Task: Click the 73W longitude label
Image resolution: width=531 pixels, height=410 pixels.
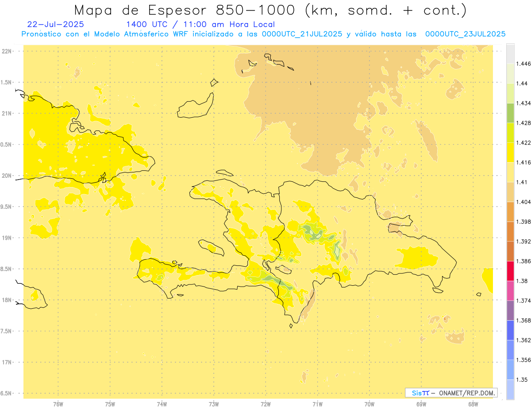Action: 214,405
